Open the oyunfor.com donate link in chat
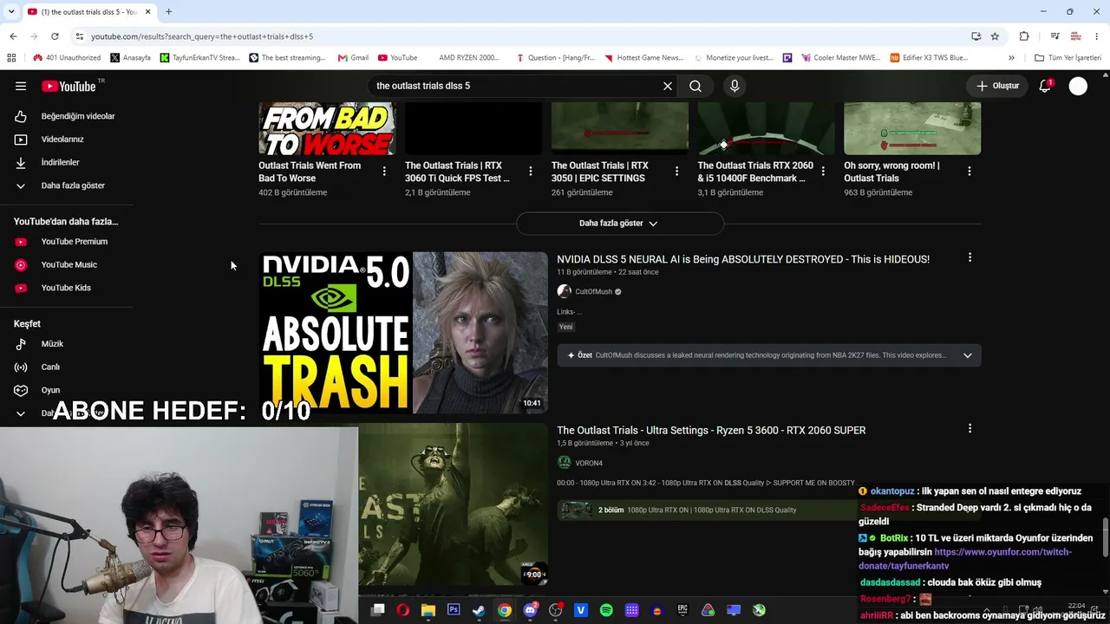Image resolution: width=1110 pixels, height=624 pixels. [965, 559]
